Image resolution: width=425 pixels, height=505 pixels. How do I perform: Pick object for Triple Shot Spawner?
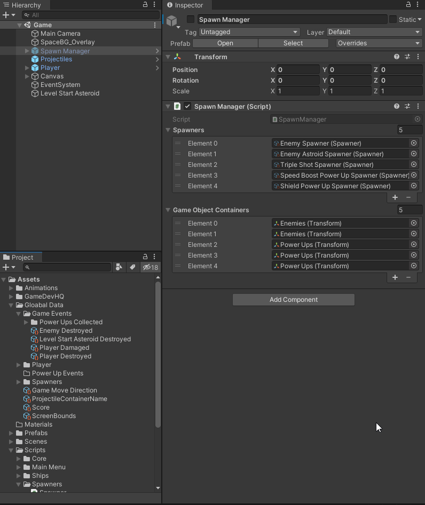pyautogui.click(x=414, y=164)
